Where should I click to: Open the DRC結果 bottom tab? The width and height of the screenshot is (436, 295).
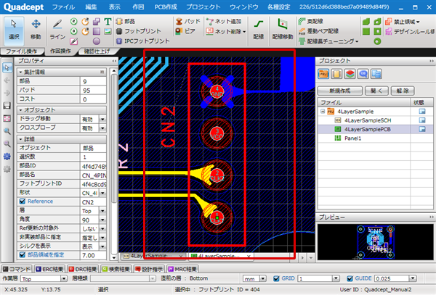point(83,269)
